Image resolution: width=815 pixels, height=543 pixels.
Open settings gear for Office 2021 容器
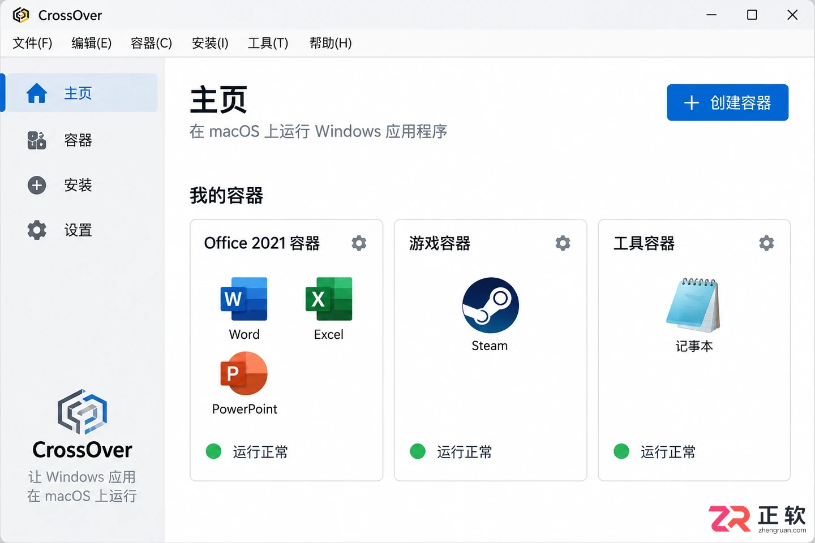pyautogui.click(x=359, y=243)
